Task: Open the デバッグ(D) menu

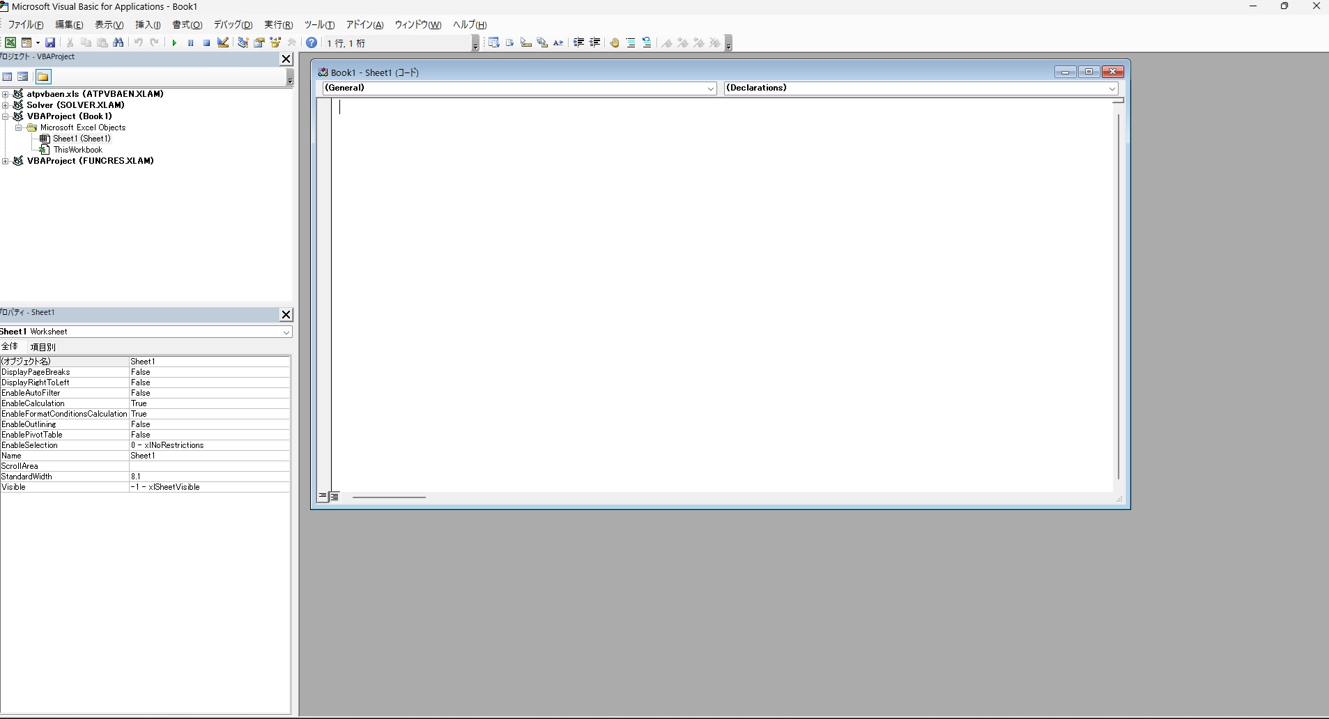Action: [233, 24]
